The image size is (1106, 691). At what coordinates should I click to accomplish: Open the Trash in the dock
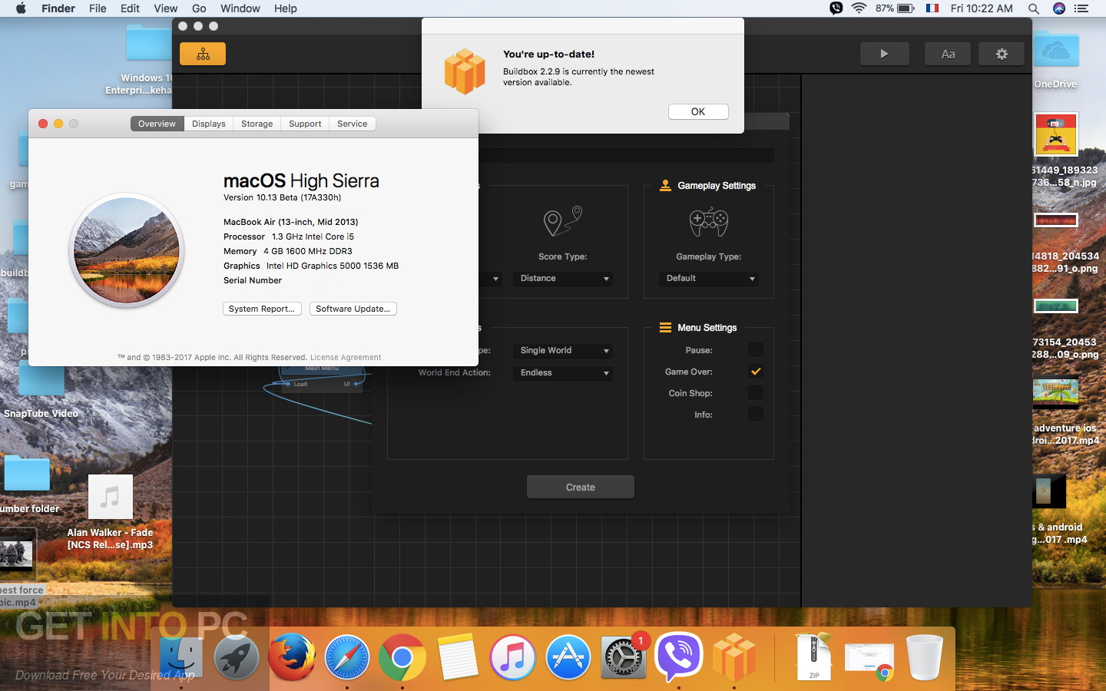point(924,657)
